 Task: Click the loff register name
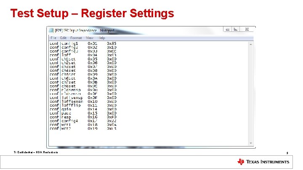coord(66,55)
